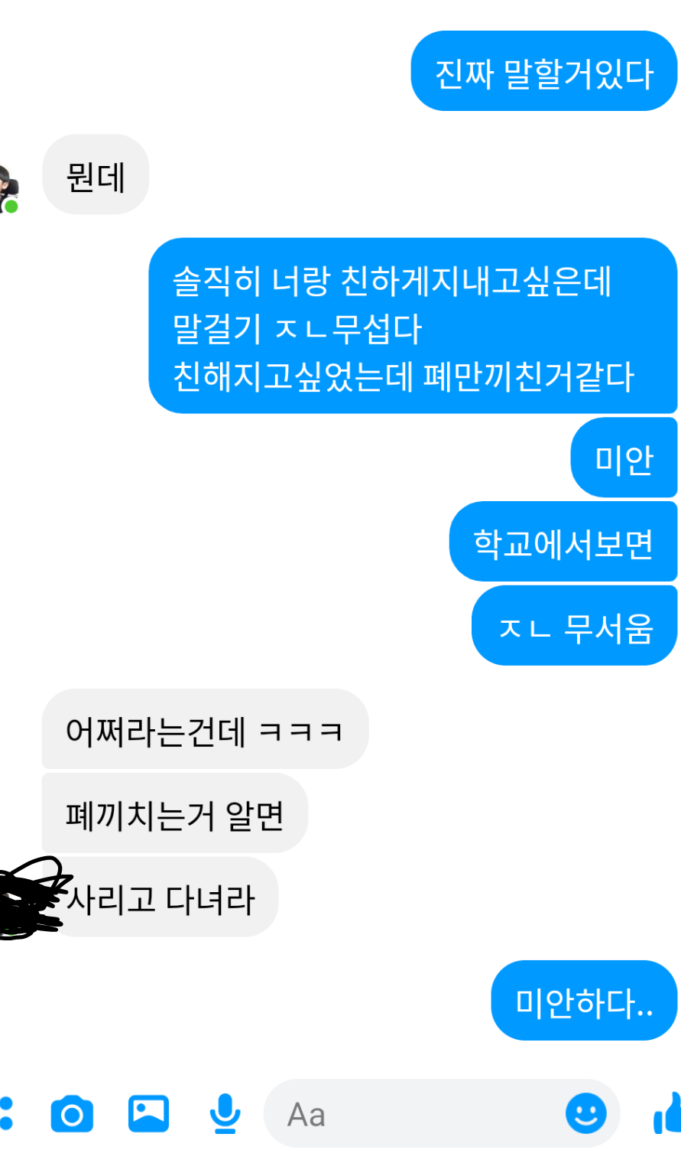Tap the message bubble 진짜 말할거있다
The height and width of the screenshot is (1150, 681).
[x=544, y=71]
